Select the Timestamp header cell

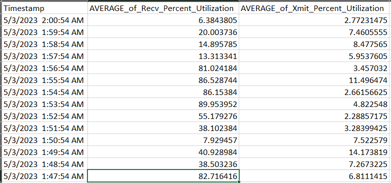tap(45, 8)
